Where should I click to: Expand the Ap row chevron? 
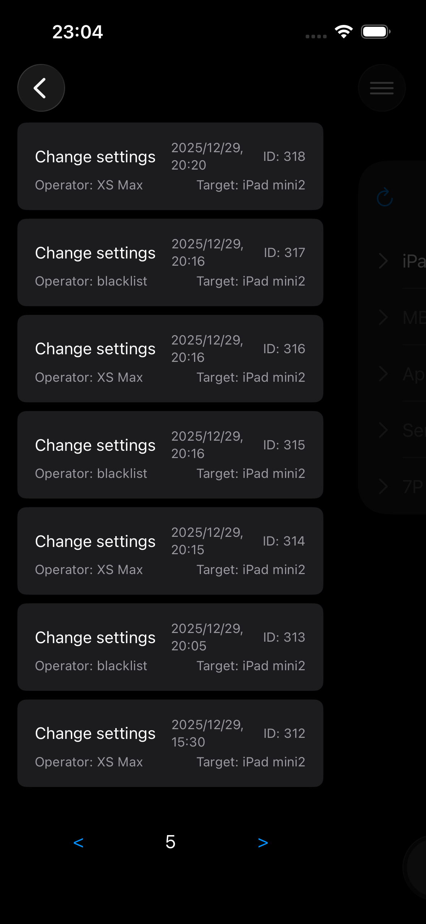383,374
